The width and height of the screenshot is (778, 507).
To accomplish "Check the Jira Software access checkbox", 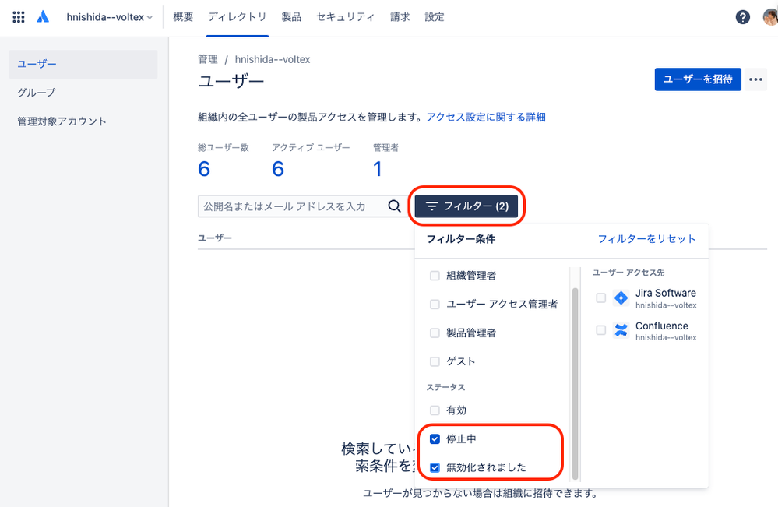I will (x=600, y=298).
